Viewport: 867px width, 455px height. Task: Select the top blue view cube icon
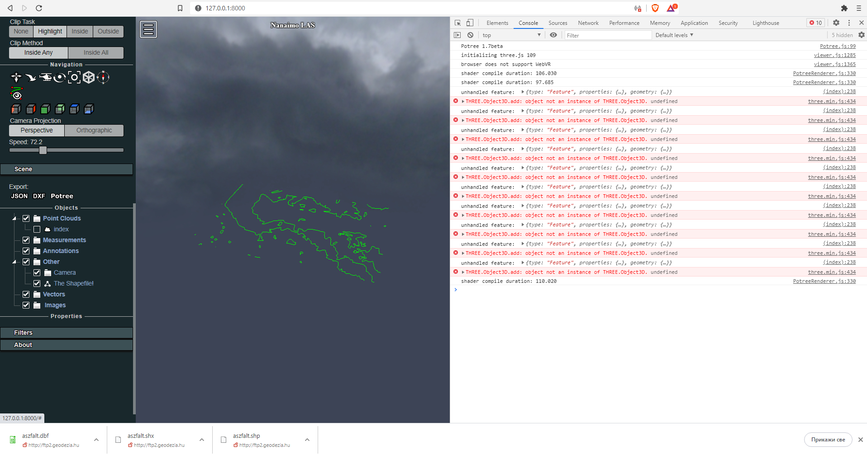tap(74, 109)
